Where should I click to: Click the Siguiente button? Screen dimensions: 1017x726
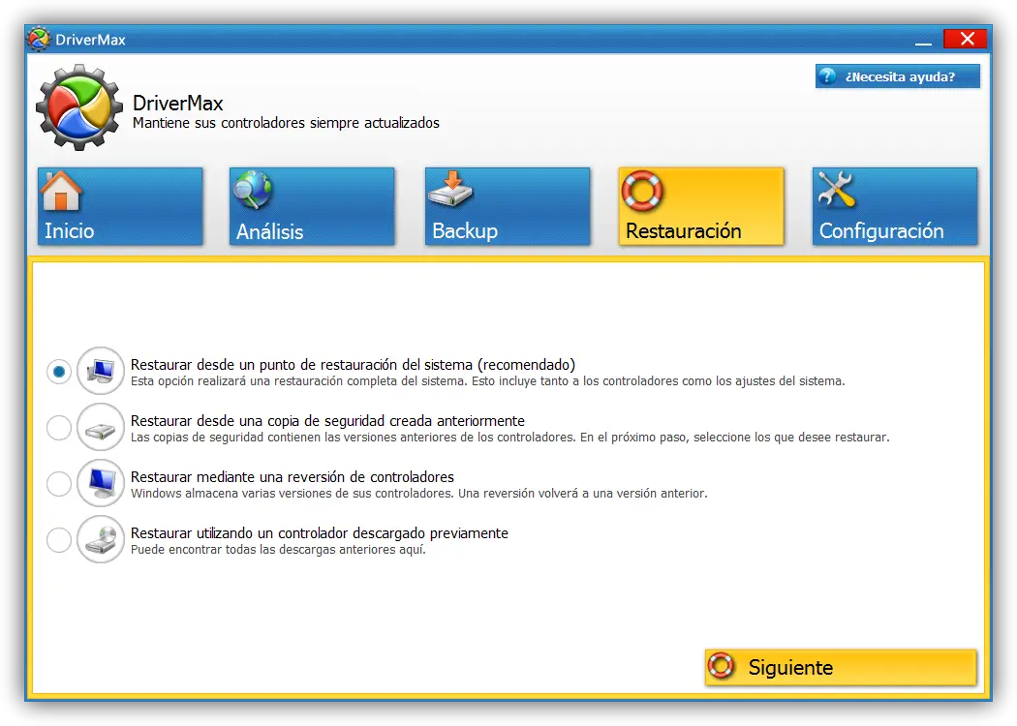pyautogui.click(x=841, y=667)
